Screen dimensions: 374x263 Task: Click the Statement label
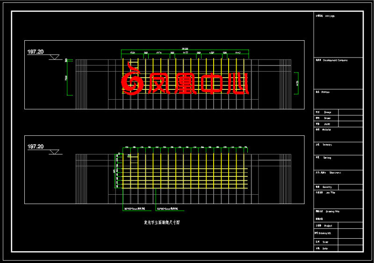click(329, 173)
